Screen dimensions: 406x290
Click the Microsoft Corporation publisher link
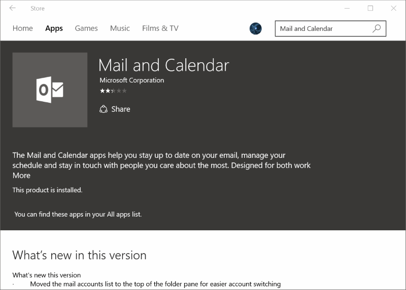[x=132, y=80]
